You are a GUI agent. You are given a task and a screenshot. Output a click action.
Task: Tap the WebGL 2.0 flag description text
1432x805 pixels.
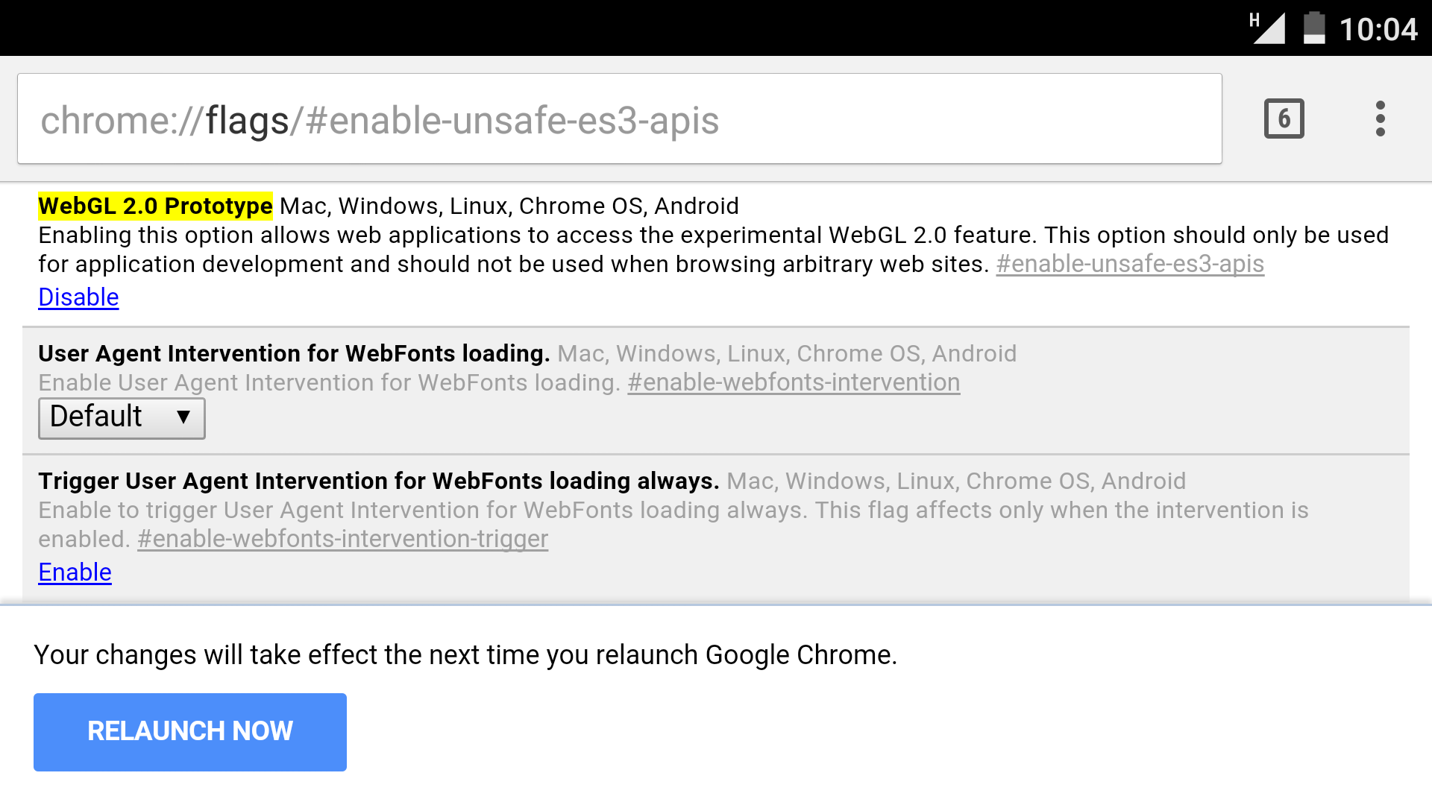tap(713, 250)
